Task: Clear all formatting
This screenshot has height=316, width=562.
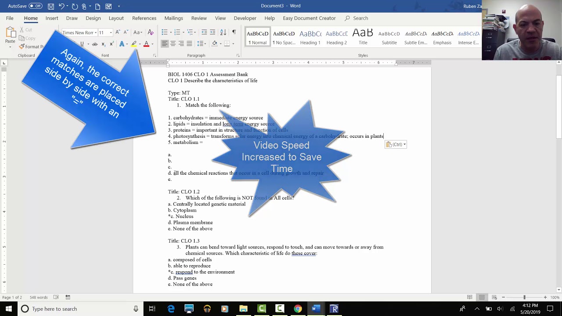Action: click(x=151, y=32)
